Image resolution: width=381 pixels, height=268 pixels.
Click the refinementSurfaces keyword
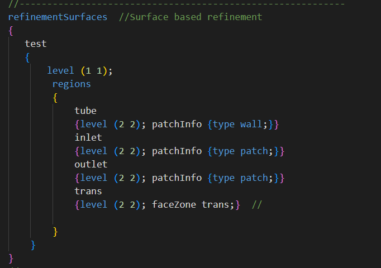pos(58,17)
